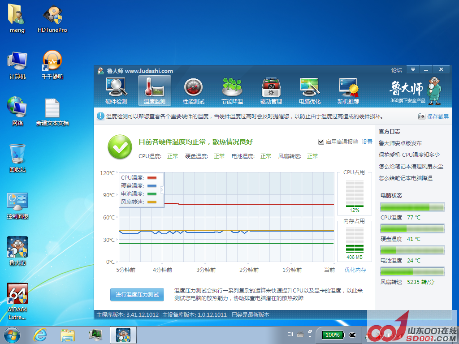Image resolution: width=459 pixels, height=344 pixels.
Task: Click 鲁大师 taskbar button
Action: (123, 335)
